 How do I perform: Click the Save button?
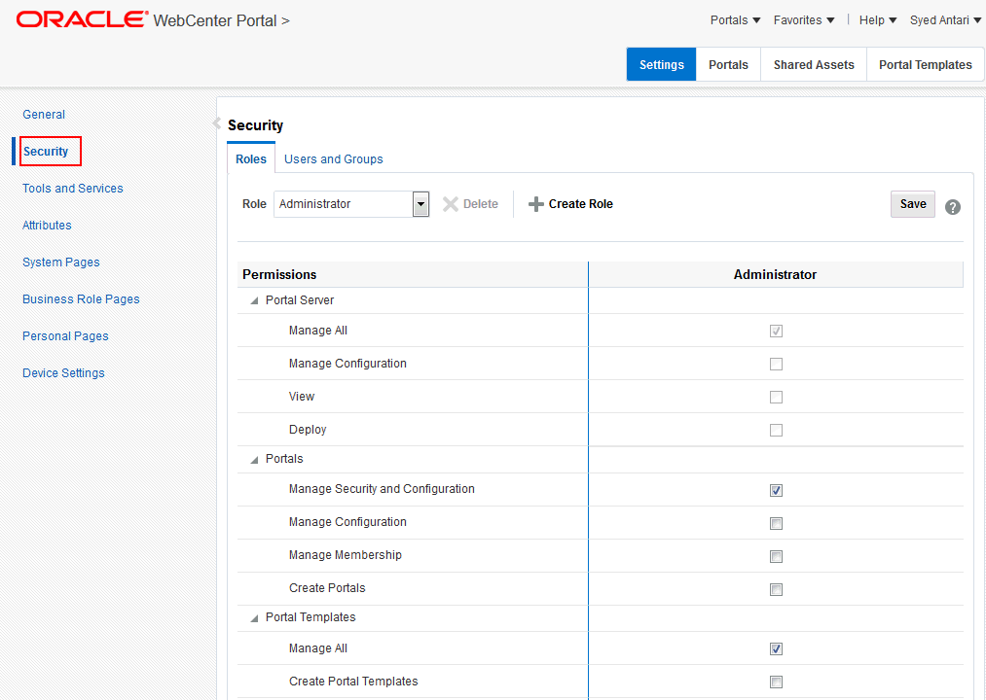912,204
